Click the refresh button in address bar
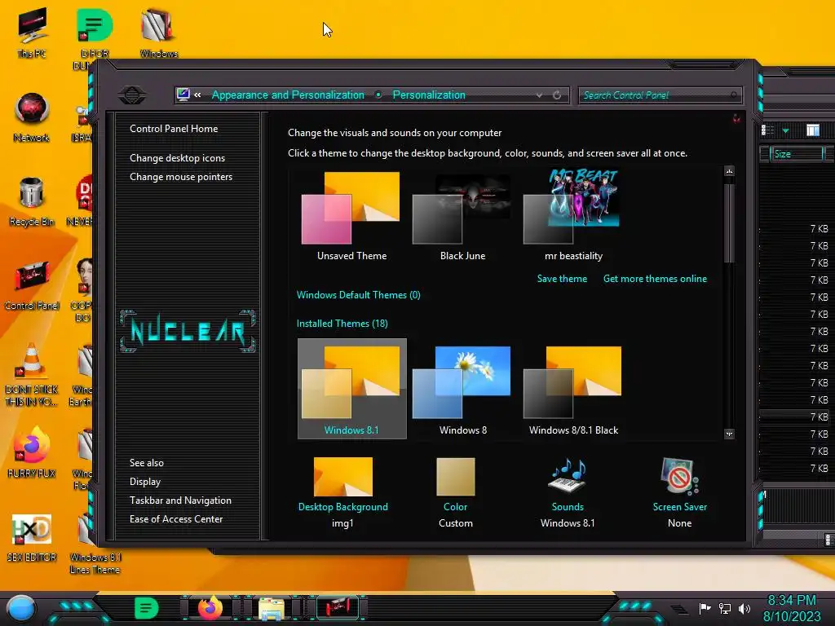Image resolution: width=835 pixels, height=626 pixels. (556, 95)
